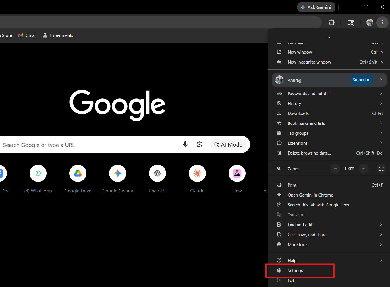Open the Google Gemini shortcut
390x287 pixels.
click(118, 179)
